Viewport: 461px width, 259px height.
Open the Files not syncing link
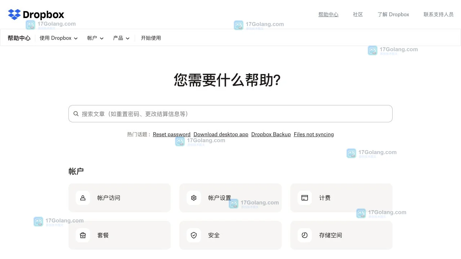(x=314, y=134)
